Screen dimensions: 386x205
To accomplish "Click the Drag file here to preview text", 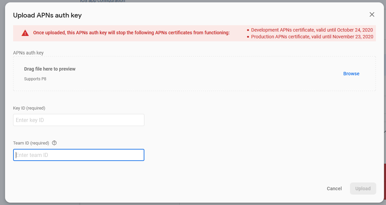I will tap(50, 69).
